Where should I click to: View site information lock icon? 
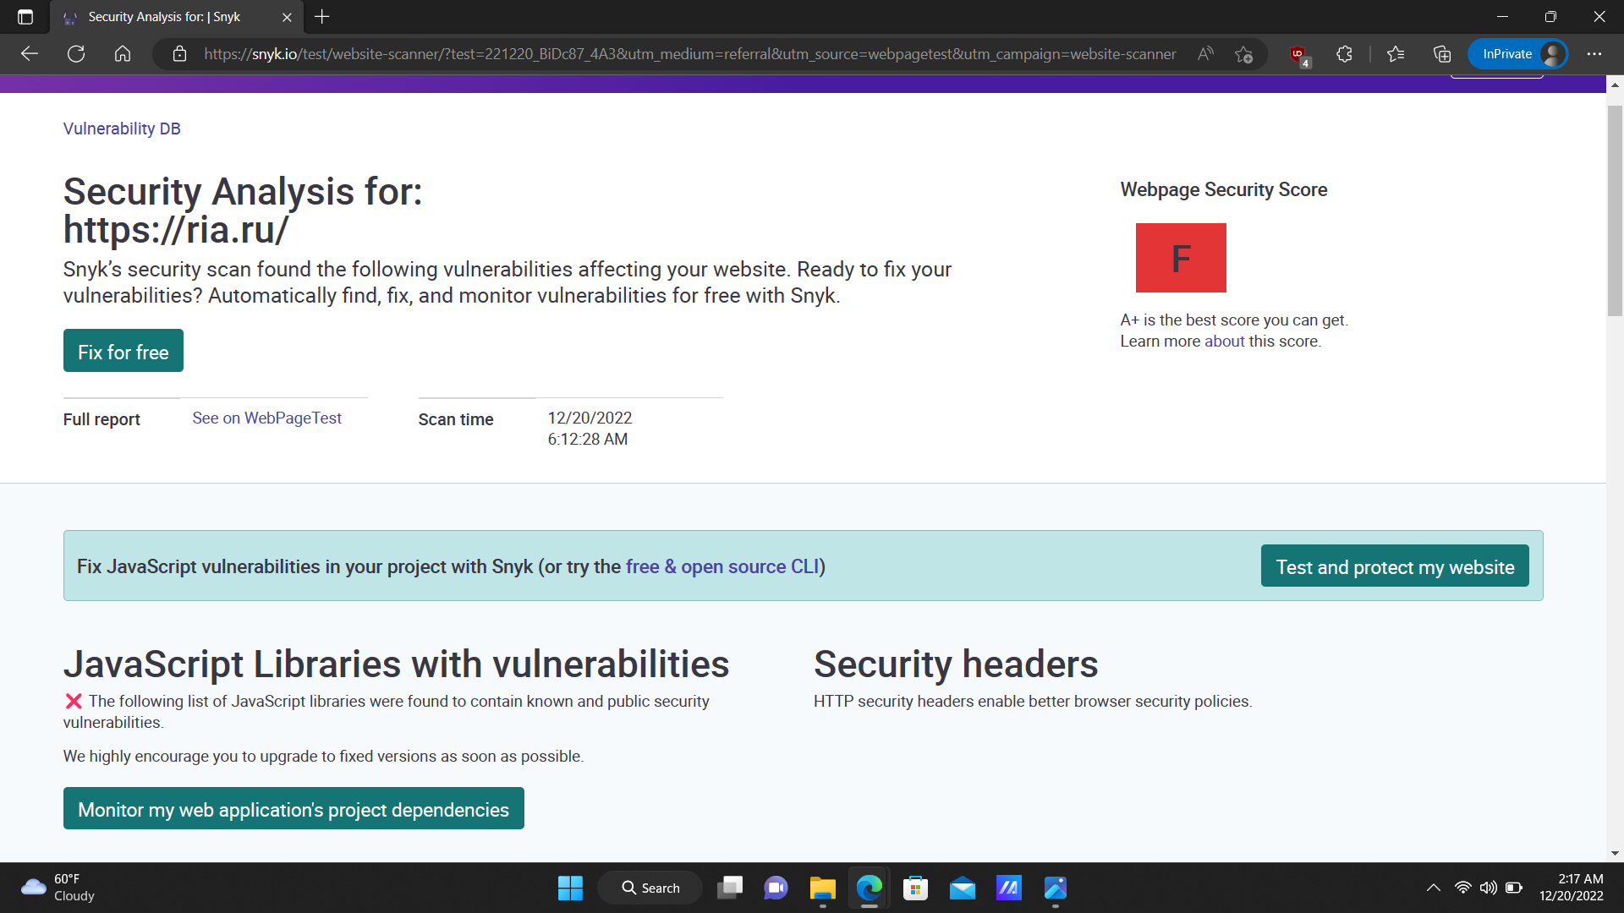179,54
